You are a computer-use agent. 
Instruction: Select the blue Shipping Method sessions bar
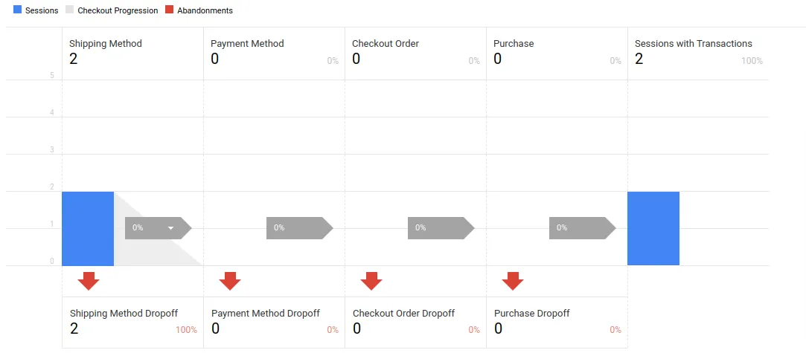88,228
